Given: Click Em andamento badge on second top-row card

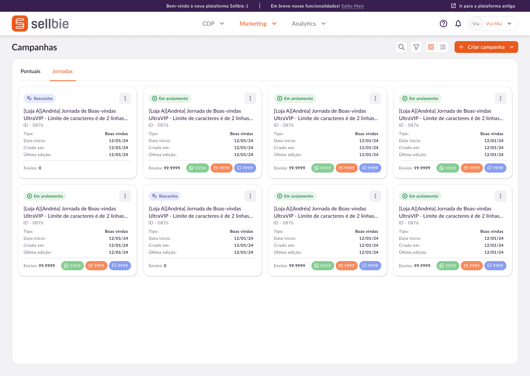Looking at the screenshot, I should point(170,98).
